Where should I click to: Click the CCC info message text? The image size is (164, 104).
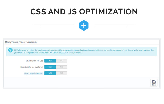click(84, 51)
